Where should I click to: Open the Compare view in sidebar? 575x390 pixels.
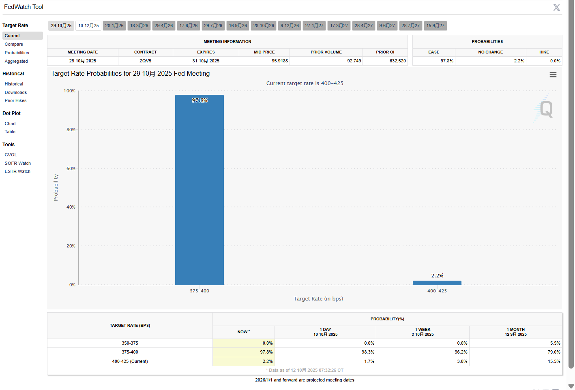point(14,45)
